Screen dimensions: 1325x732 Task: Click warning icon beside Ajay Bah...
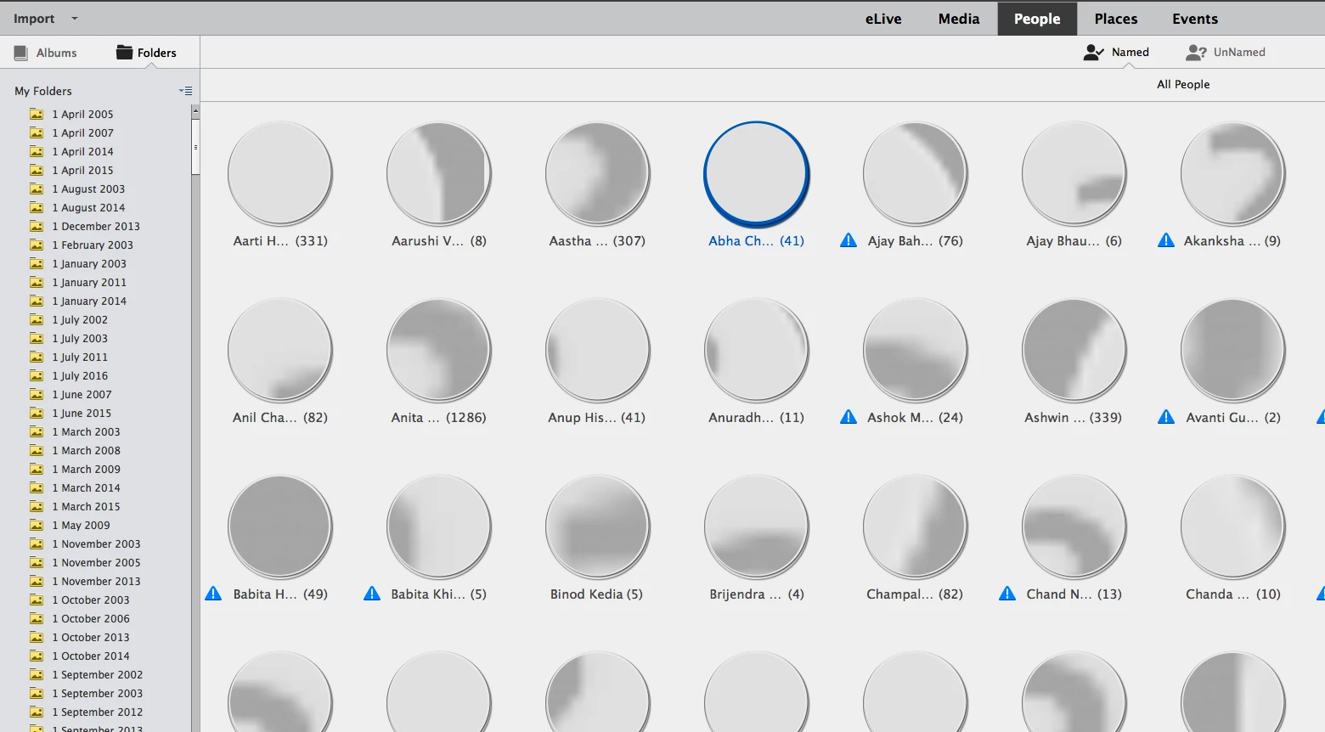(x=849, y=240)
